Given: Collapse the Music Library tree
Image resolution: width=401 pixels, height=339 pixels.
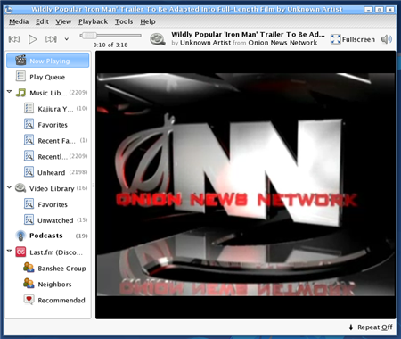Looking at the screenshot, I should pos(9,92).
